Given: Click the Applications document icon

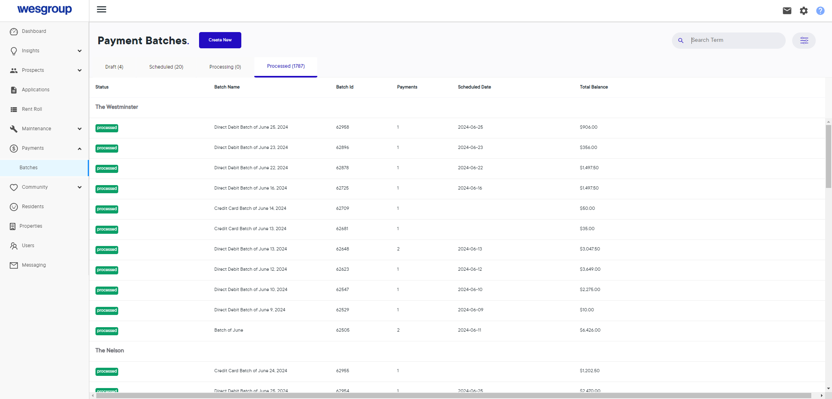Looking at the screenshot, I should 14,90.
